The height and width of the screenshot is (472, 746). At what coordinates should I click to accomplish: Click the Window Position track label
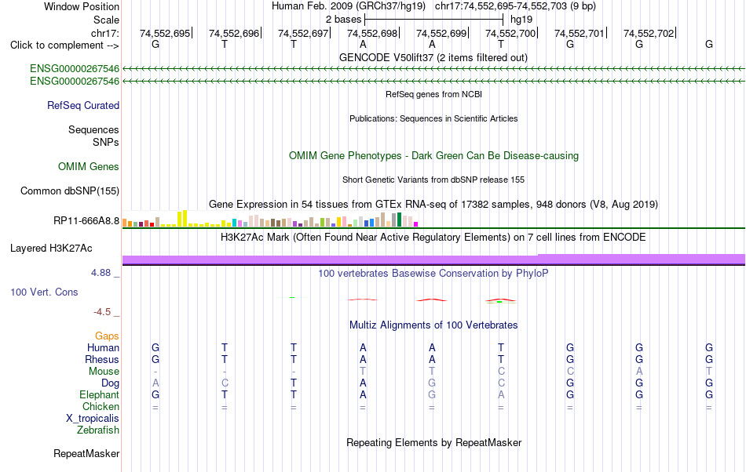(x=82, y=6)
